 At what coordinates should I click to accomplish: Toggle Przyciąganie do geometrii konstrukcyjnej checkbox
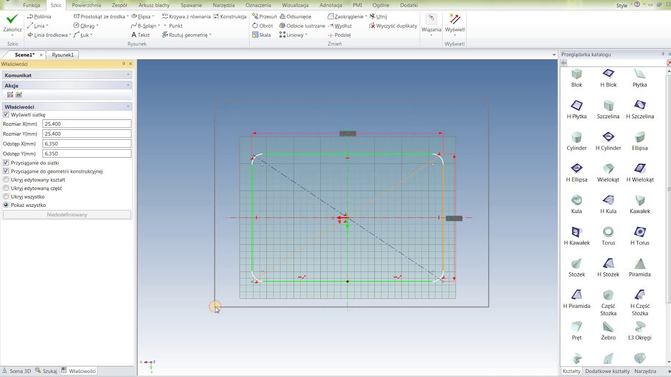point(6,171)
